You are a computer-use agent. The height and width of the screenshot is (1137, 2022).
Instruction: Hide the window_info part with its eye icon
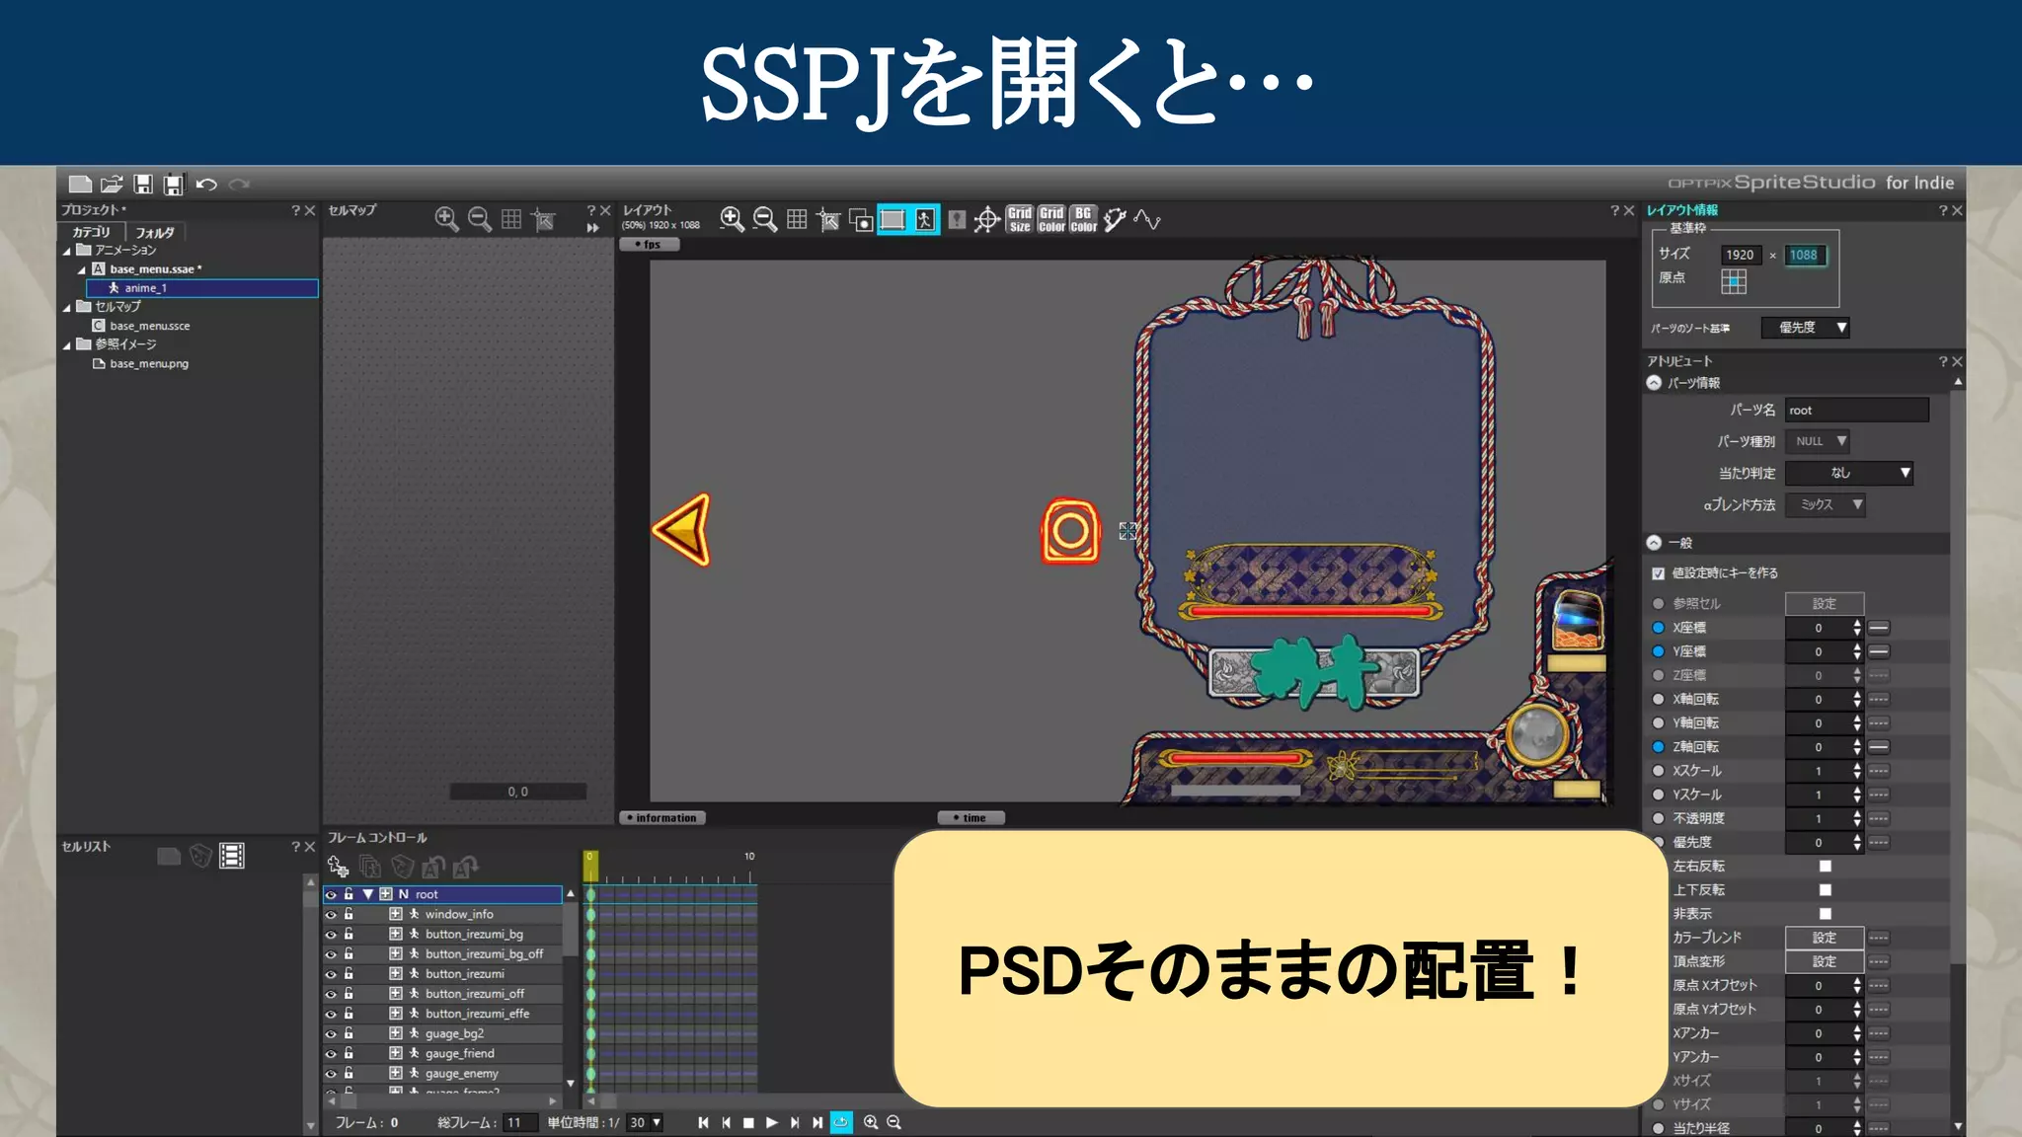[x=331, y=915]
